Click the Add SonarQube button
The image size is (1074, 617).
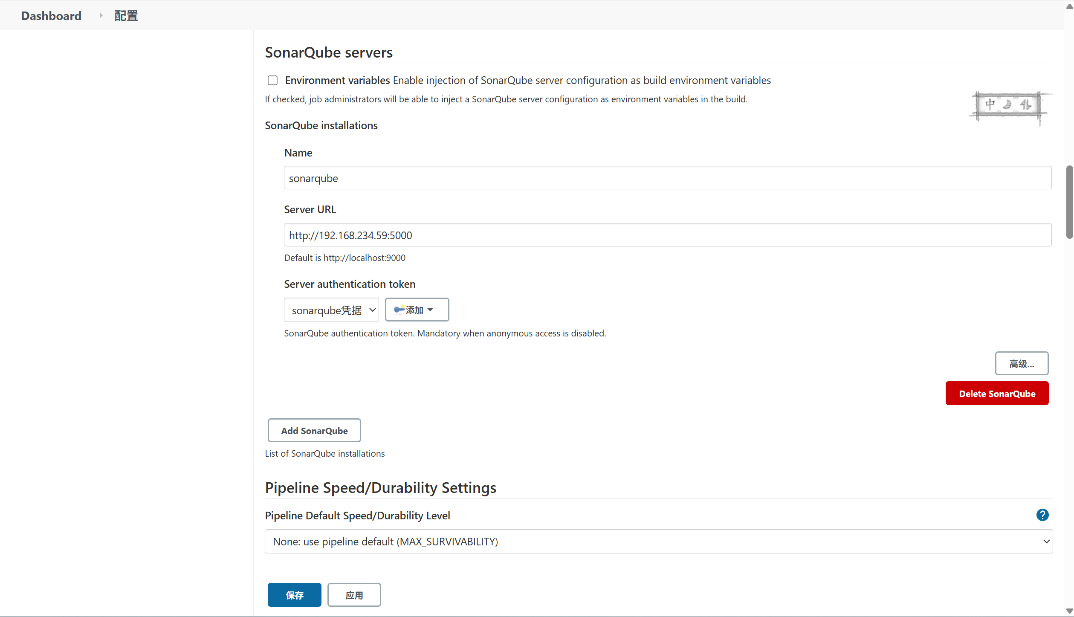[314, 431]
